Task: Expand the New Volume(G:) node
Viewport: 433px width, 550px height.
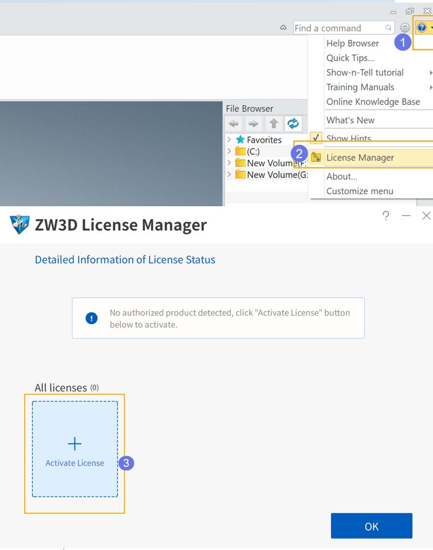Action: coord(229,174)
